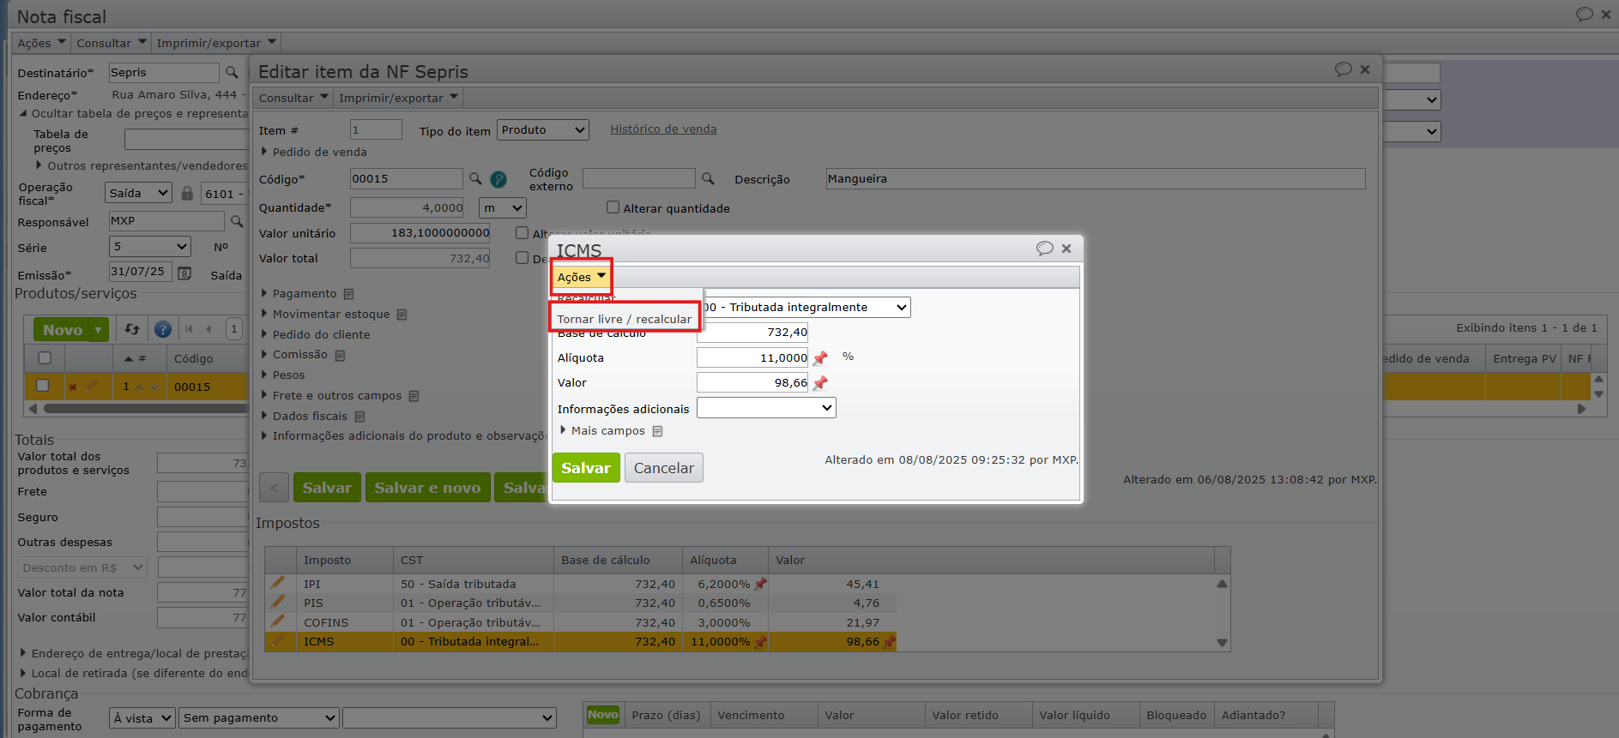The width and height of the screenshot is (1619, 738).
Task: Click the pin icon beside IPI alíquota 6,2000%
Action: point(760,584)
